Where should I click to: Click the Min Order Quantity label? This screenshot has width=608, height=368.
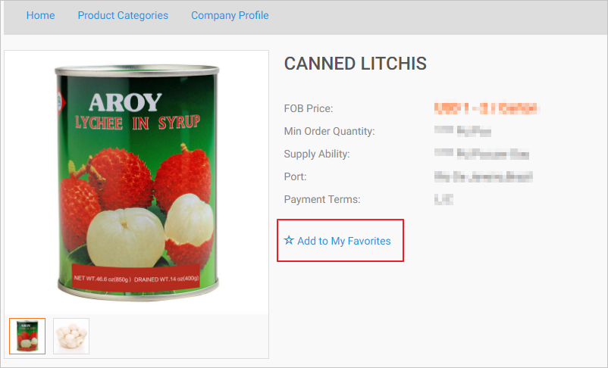click(329, 132)
